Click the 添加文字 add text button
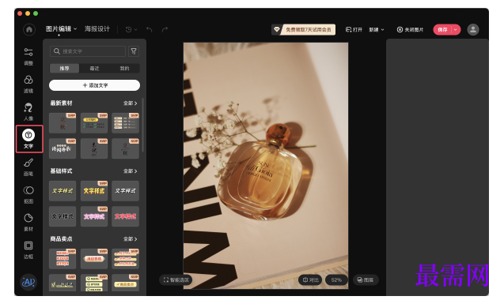The height and width of the screenshot is (300, 504). click(94, 85)
